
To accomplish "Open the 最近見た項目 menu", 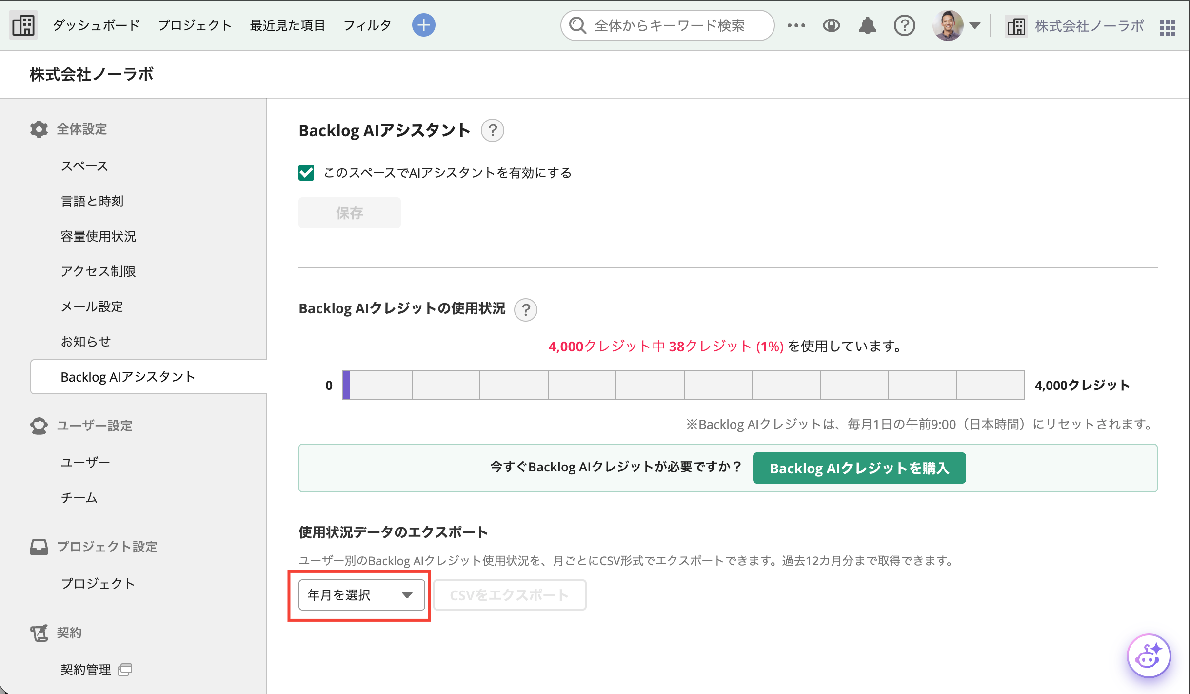I will 287,25.
